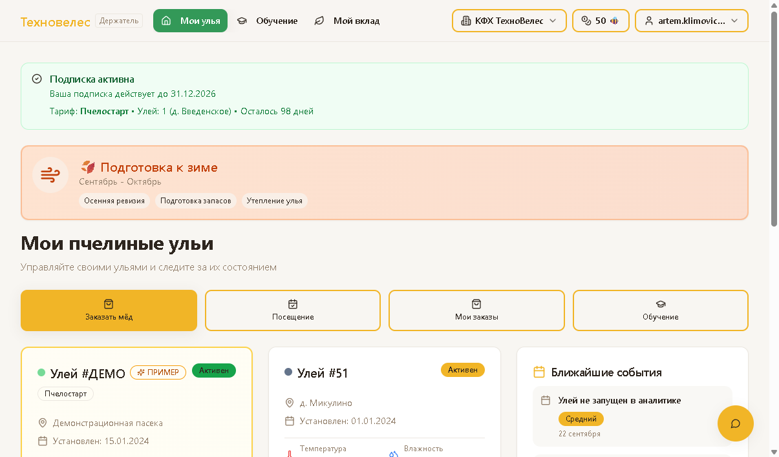This screenshot has height=457, width=779.
Task: Open the chat bubble floating button
Action: tap(736, 423)
